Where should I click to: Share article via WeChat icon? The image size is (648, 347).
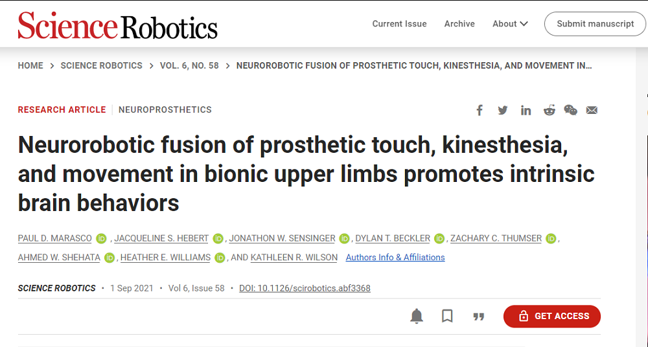pyautogui.click(x=570, y=110)
